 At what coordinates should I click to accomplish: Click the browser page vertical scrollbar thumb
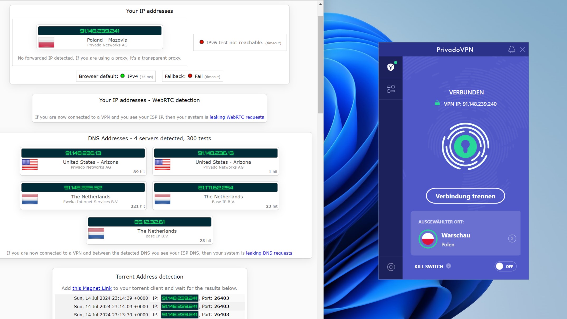coord(320,65)
